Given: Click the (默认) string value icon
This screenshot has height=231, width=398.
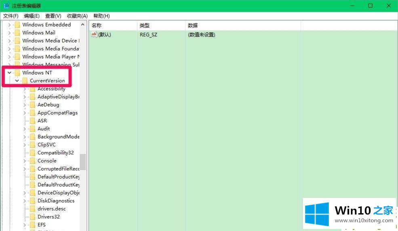Looking at the screenshot, I should coord(94,34).
